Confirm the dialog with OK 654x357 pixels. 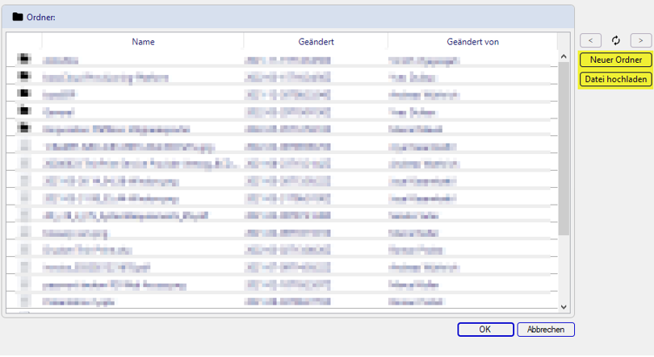click(x=484, y=330)
